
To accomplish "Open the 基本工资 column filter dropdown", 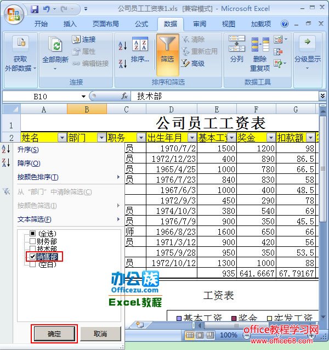I will pos(232,138).
